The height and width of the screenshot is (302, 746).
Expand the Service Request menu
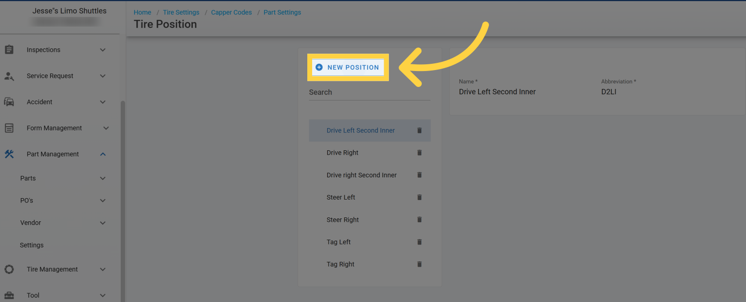[102, 76]
